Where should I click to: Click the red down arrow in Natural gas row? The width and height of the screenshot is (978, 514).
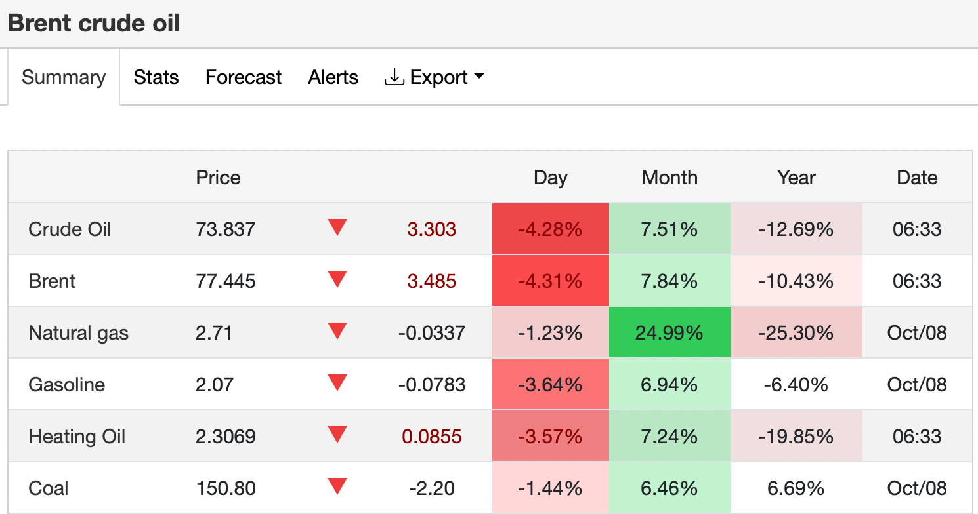[x=337, y=332]
